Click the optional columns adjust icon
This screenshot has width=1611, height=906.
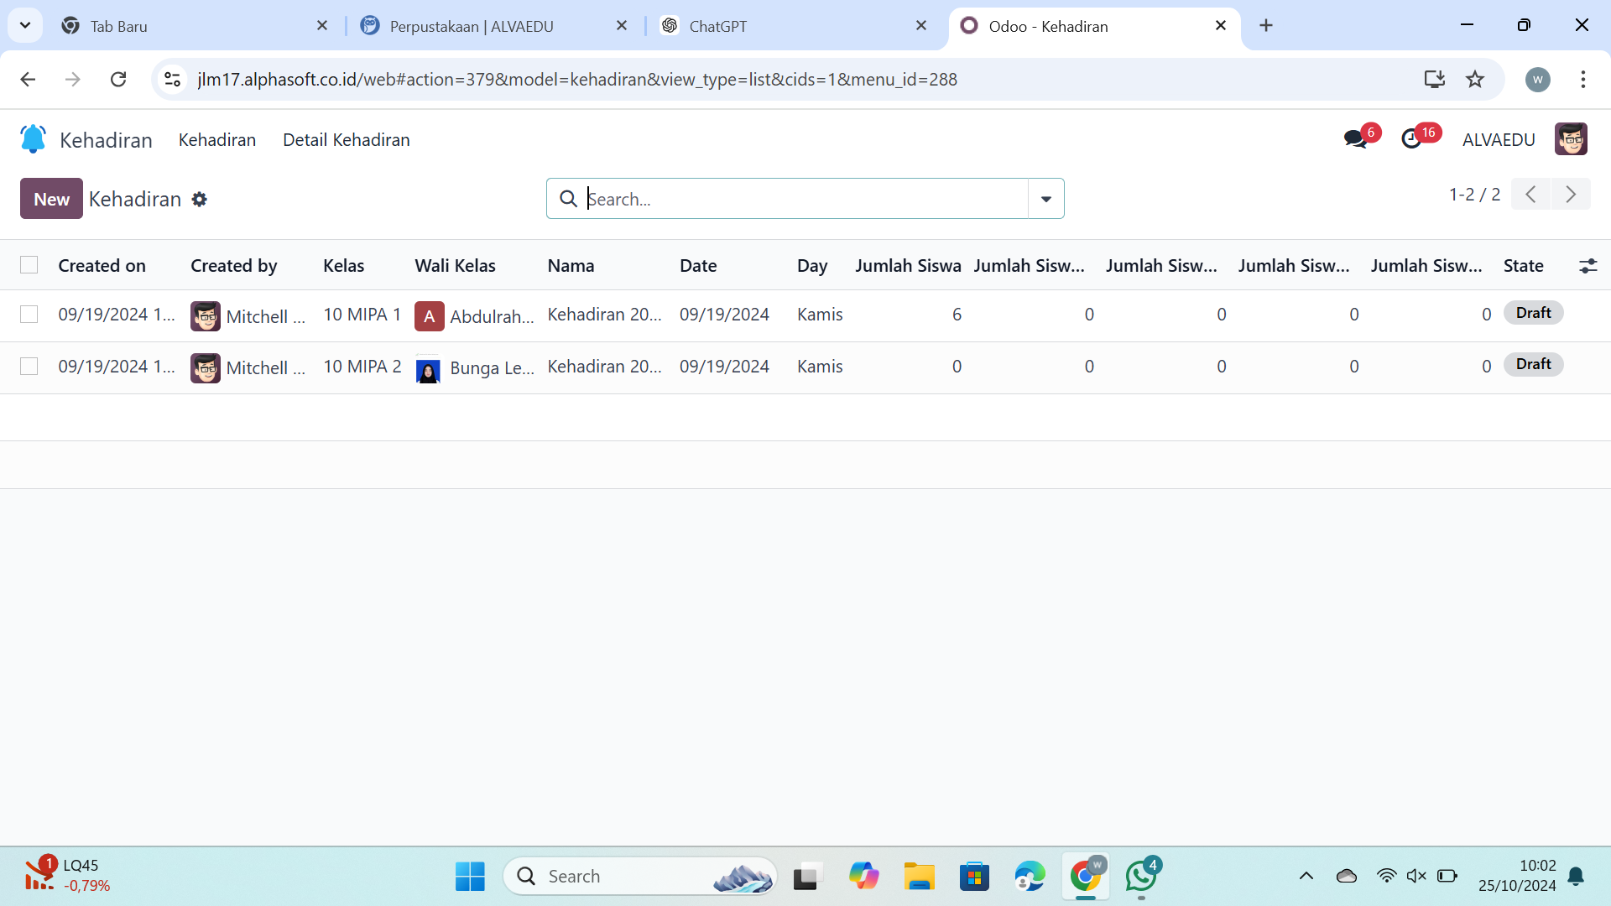[x=1588, y=266]
